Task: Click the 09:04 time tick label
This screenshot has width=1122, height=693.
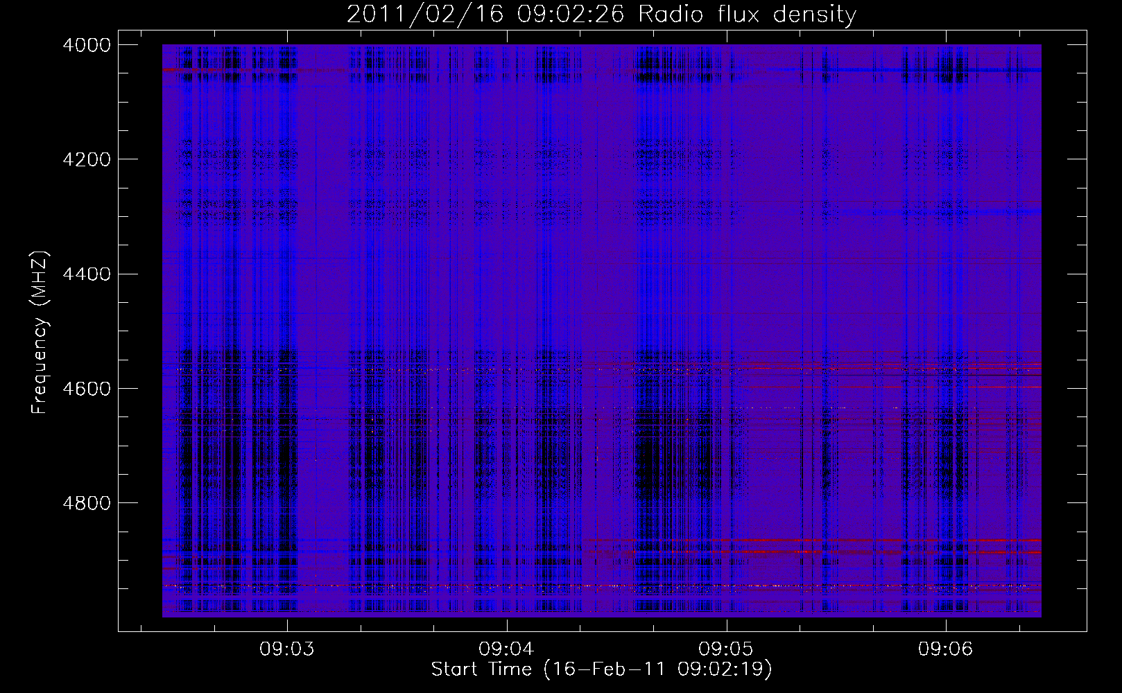Action: coord(507,649)
